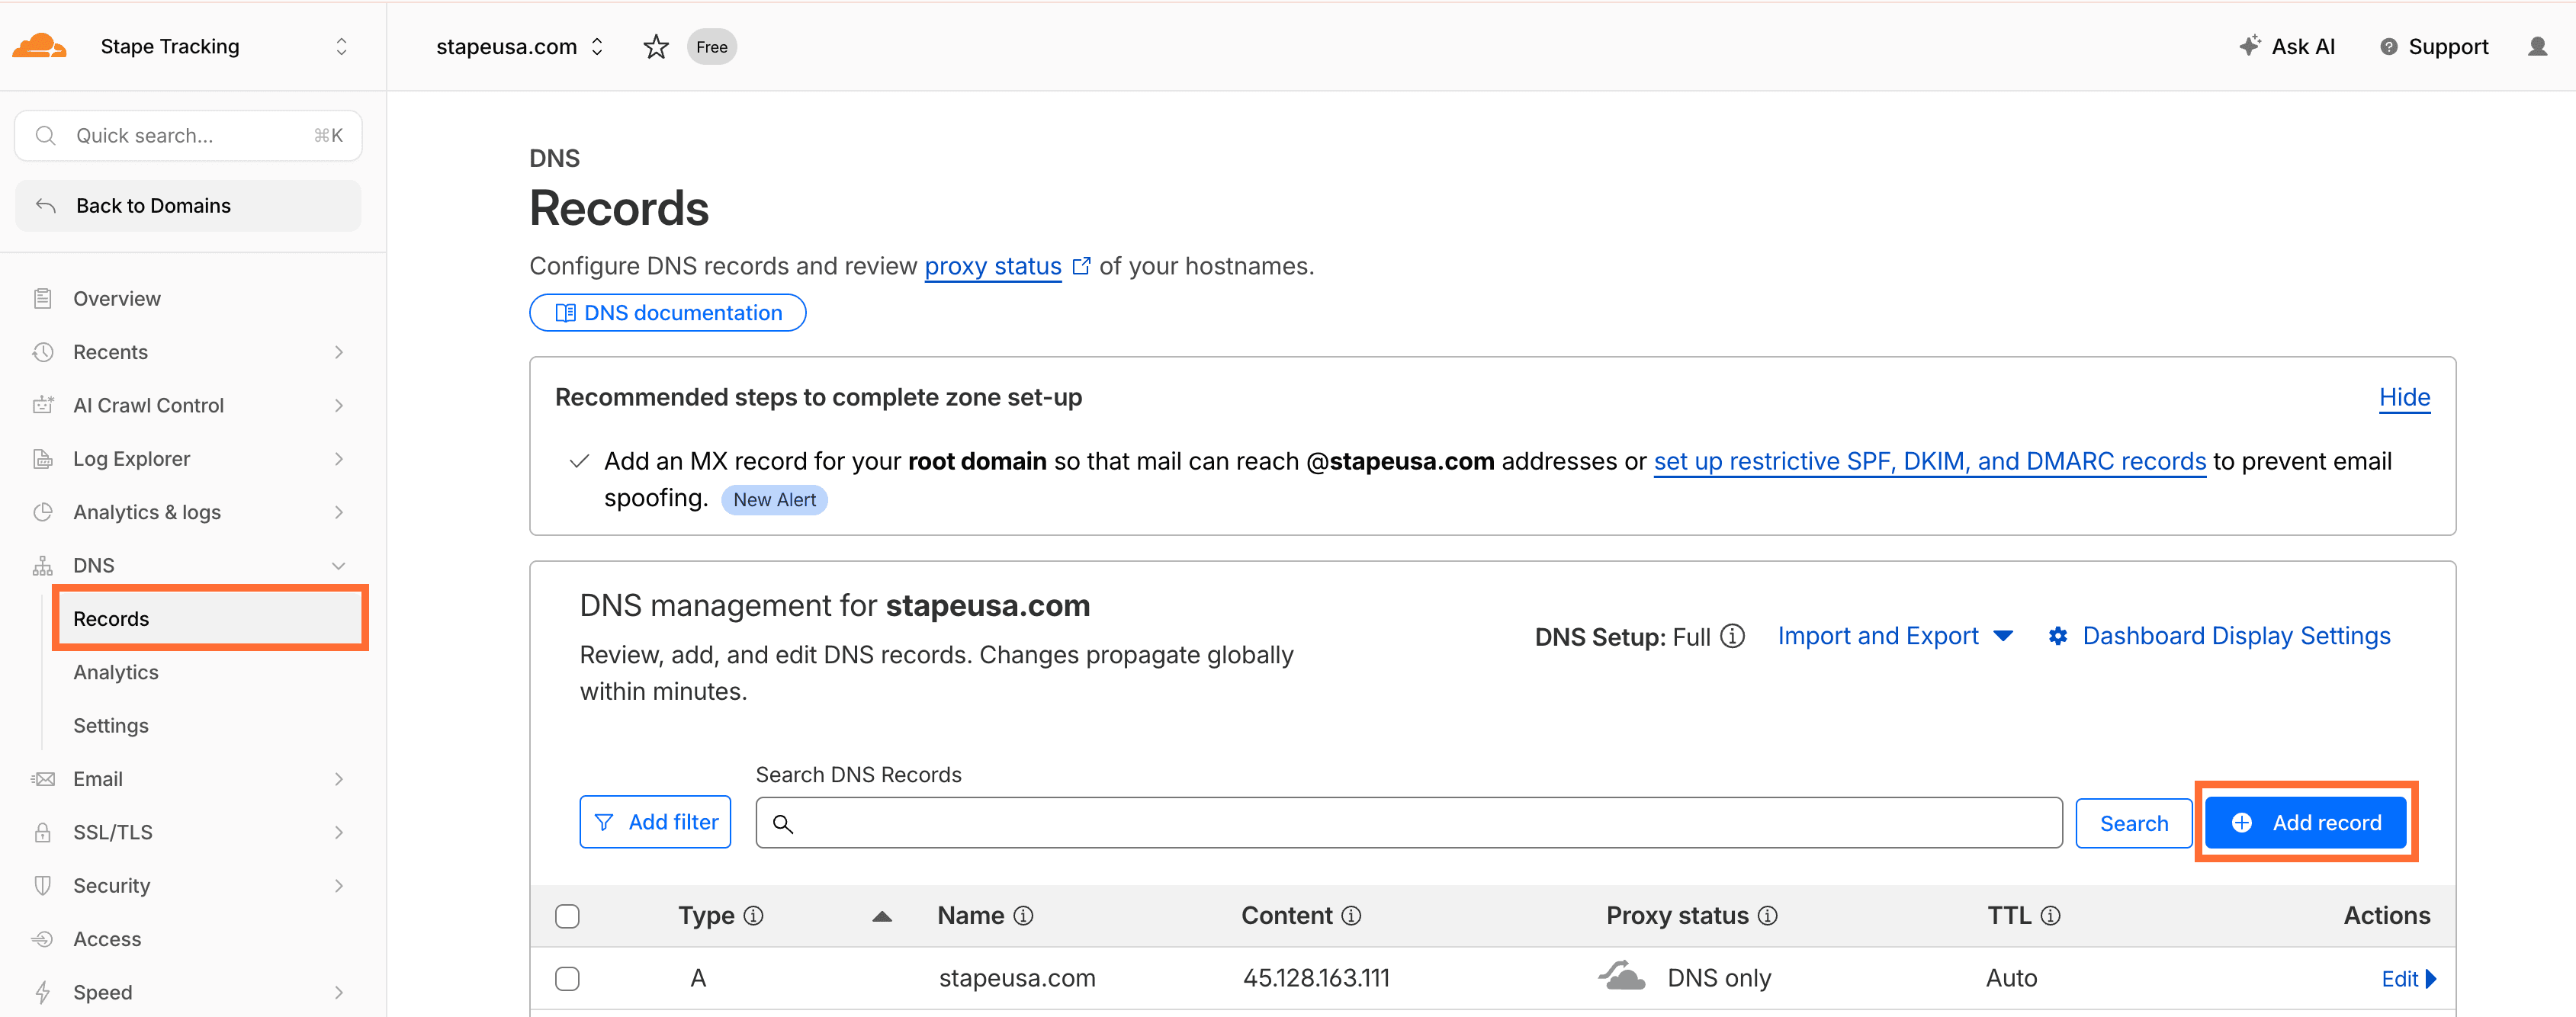Image resolution: width=2576 pixels, height=1017 pixels.
Task: Open Support from the top bar
Action: (2434, 46)
